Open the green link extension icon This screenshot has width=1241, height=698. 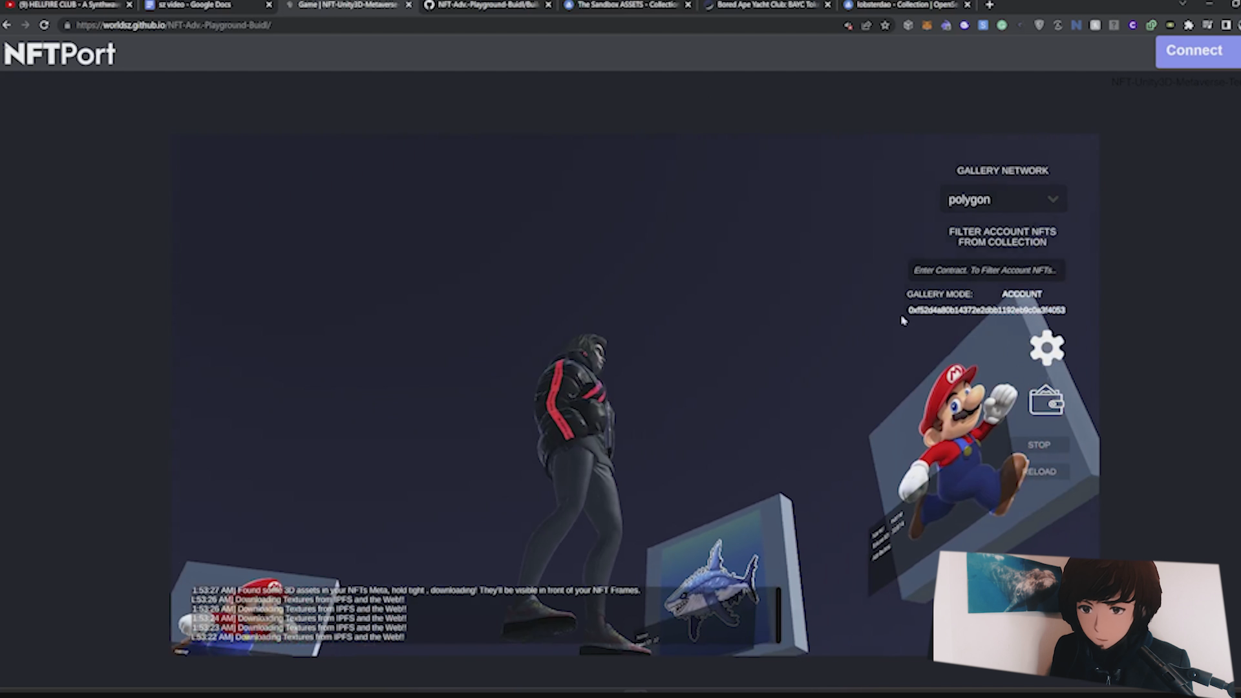[x=1151, y=25]
